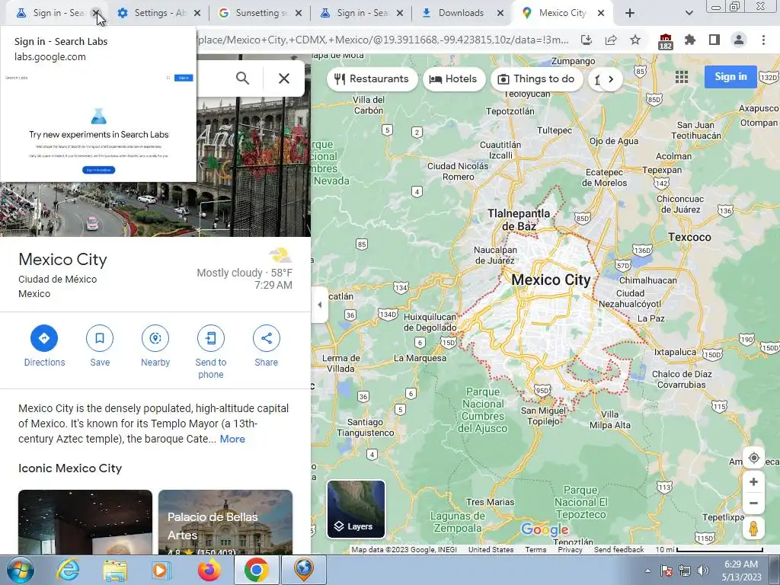Open the Windows Media Player taskbar icon
780x585 pixels.
[x=161, y=570]
